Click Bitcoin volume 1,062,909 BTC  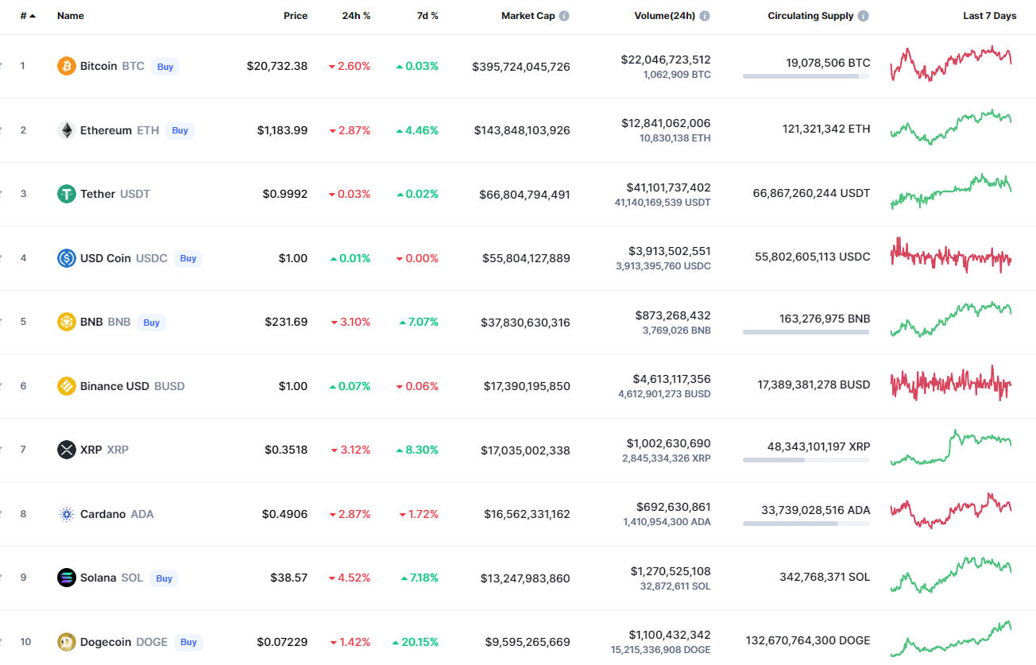(675, 75)
